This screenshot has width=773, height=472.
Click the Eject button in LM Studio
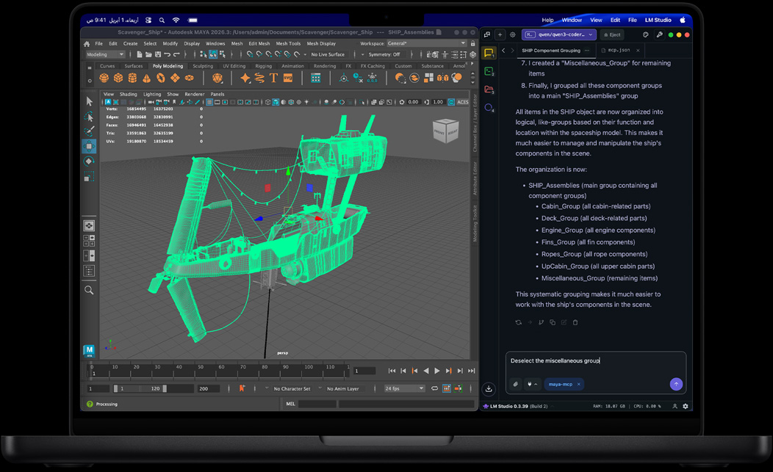(611, 34)
